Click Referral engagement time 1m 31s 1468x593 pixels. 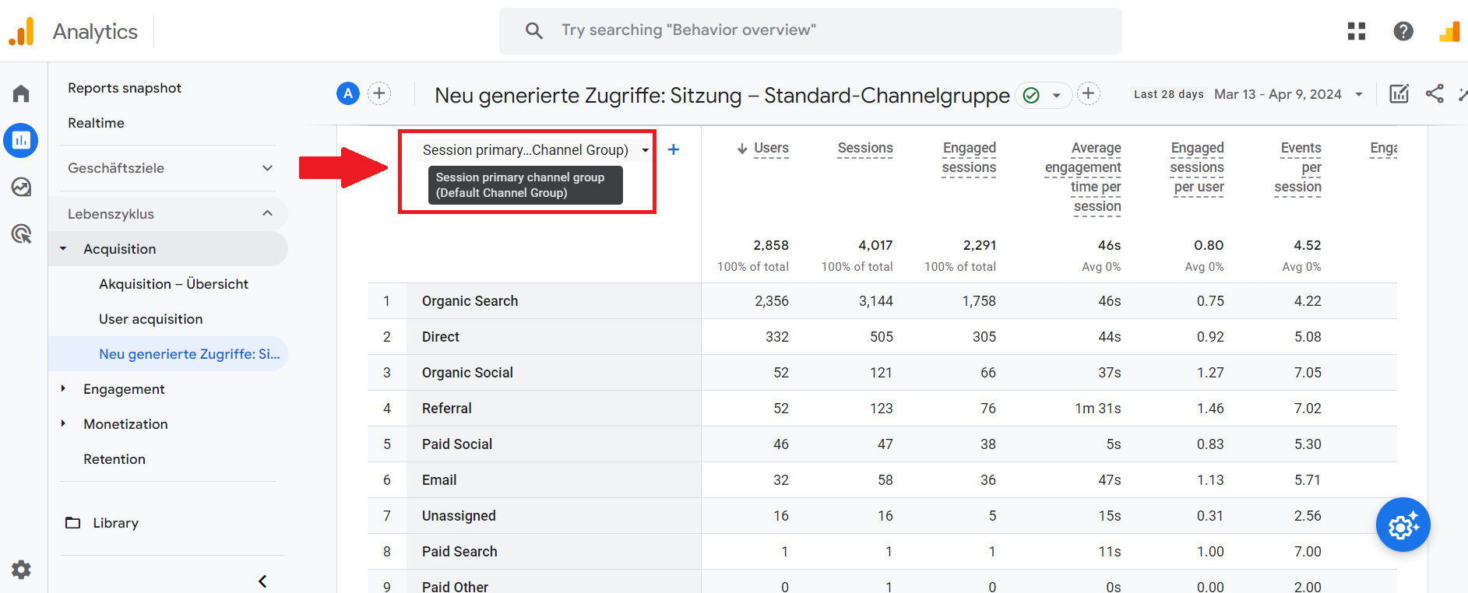tap(1098, 409)
